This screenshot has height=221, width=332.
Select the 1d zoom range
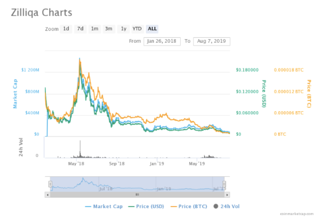click(x=66, y=29)
